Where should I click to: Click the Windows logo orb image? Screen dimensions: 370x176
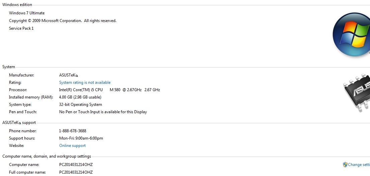coord(351,34)
